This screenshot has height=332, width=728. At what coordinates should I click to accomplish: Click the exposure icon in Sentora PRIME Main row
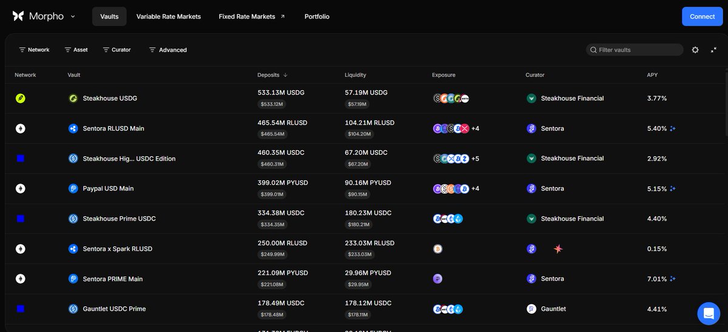pyautogui.click(x=437, y=279)
